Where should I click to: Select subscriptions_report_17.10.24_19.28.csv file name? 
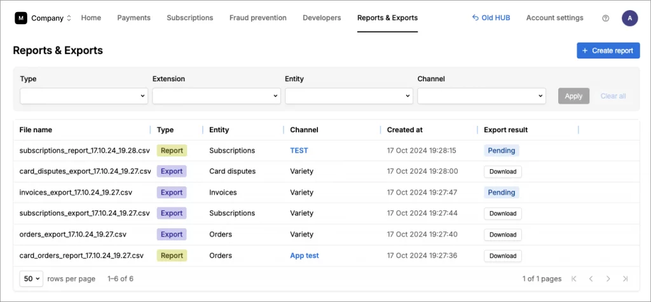pyautogui.click(x=85, y=151)
